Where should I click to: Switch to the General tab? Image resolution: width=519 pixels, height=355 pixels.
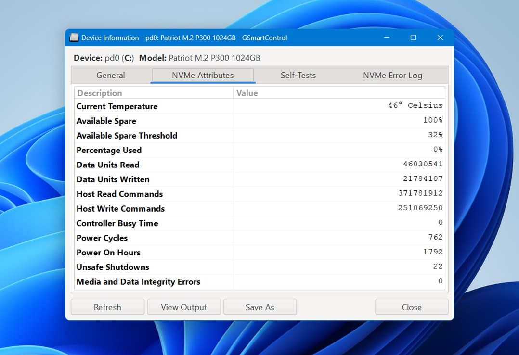point(111,75)
